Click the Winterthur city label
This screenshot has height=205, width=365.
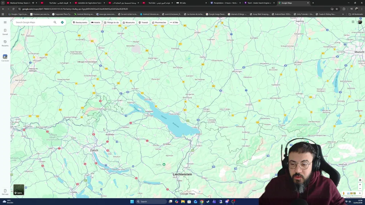click(x=110, y=134)
